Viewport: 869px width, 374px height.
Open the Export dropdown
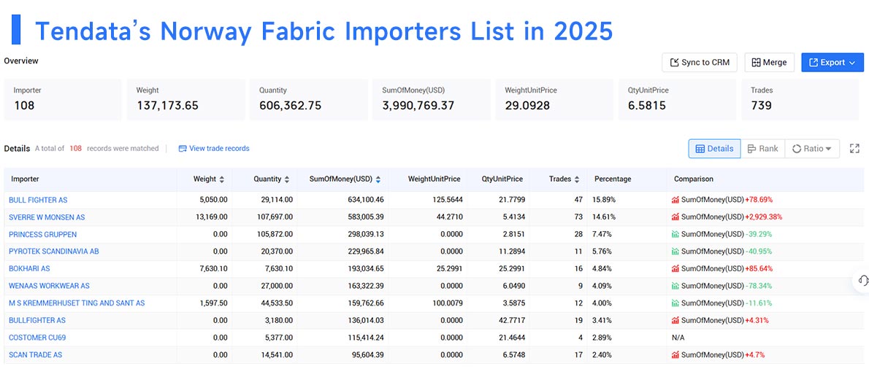click(832, 63)
